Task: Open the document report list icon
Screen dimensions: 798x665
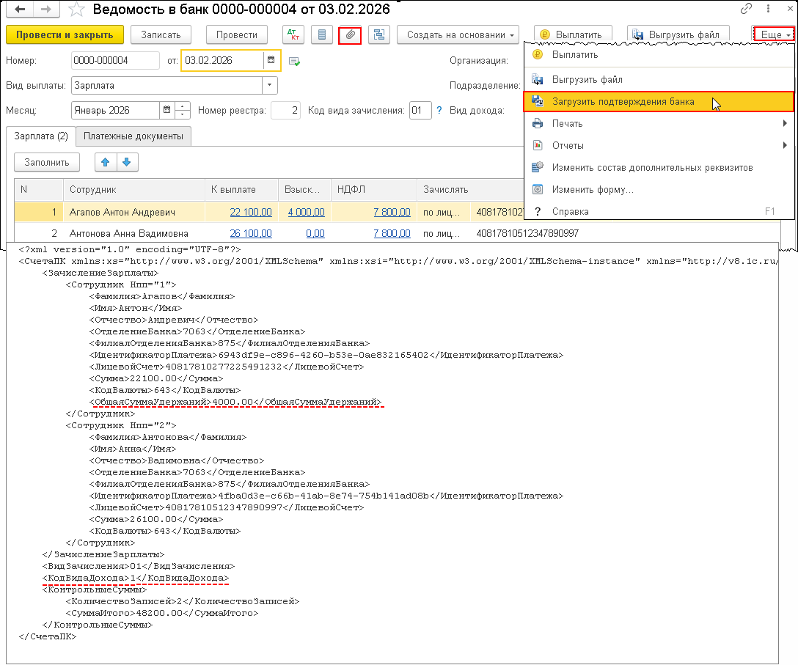Action: point(322,34)
